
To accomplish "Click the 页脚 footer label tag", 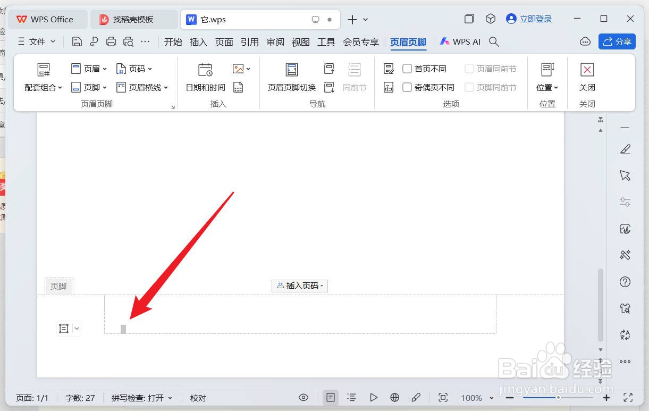I will click(58, 286).
